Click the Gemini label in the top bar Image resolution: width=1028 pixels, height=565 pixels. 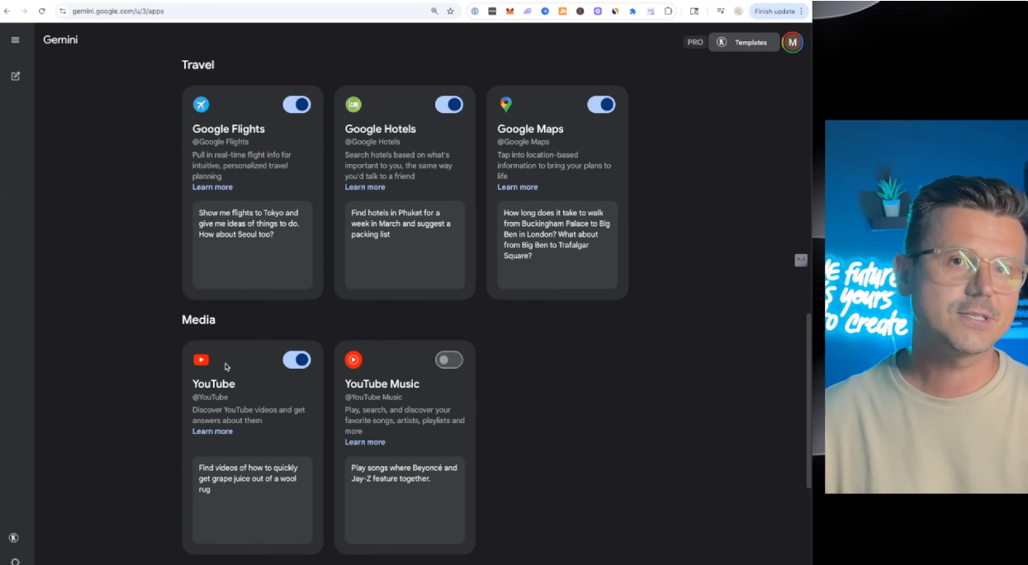click(60, 39)
